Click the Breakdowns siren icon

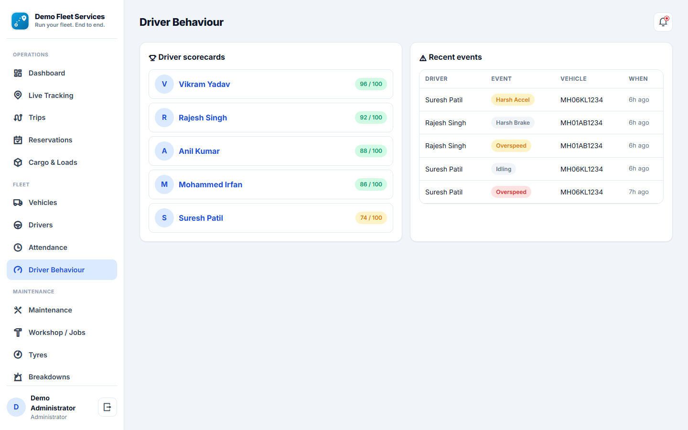(x=18, y=377)
